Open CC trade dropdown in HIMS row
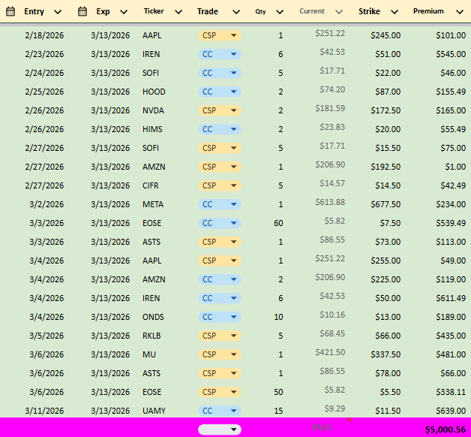The width and height of the screenshot is (471, 437). coord(220,129)
